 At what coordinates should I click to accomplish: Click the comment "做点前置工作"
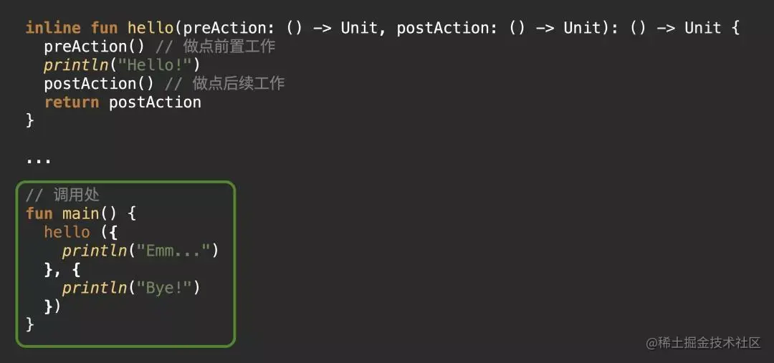pos(233,47)
